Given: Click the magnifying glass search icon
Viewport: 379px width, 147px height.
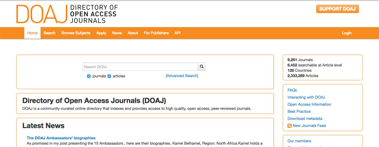Looking at the screenshot, I should [202, 67].
